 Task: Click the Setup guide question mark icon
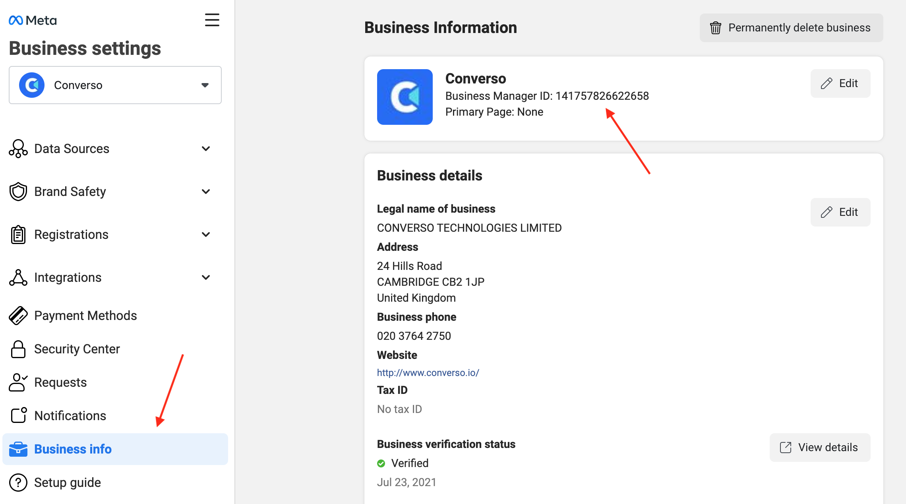click(18, 483)
